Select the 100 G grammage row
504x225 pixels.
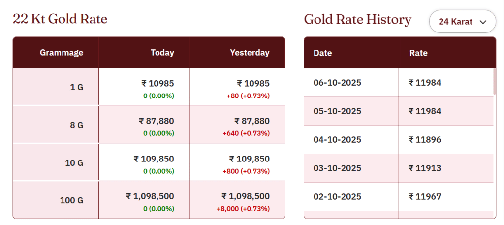[72, 200]
